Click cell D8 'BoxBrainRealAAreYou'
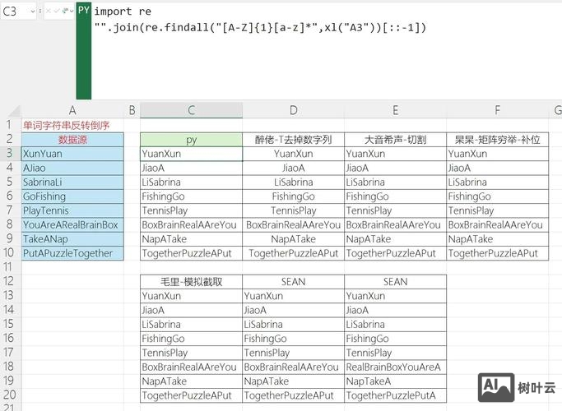The image size is (562, 411). 293,224
